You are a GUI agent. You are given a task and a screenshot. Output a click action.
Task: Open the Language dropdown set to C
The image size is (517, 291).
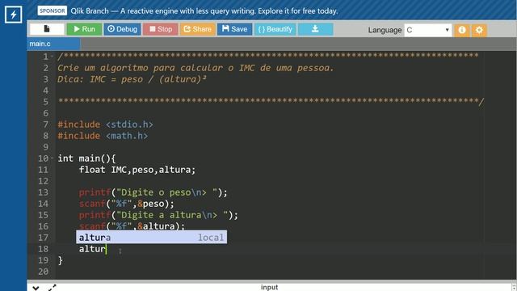pos(427,30)
